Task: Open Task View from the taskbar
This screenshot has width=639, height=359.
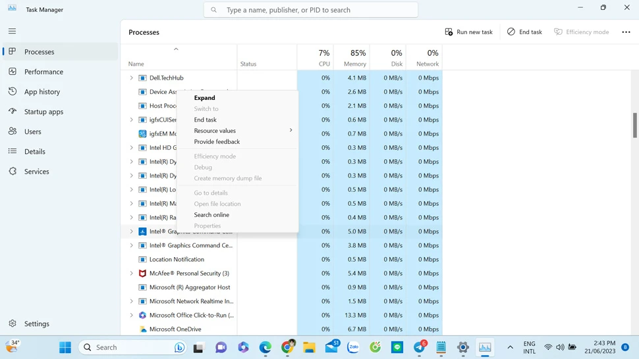Action: point(198,348)
